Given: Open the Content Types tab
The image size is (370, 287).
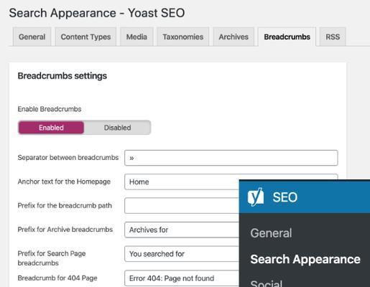Looking at the screenshot, I should coord(85,37).
